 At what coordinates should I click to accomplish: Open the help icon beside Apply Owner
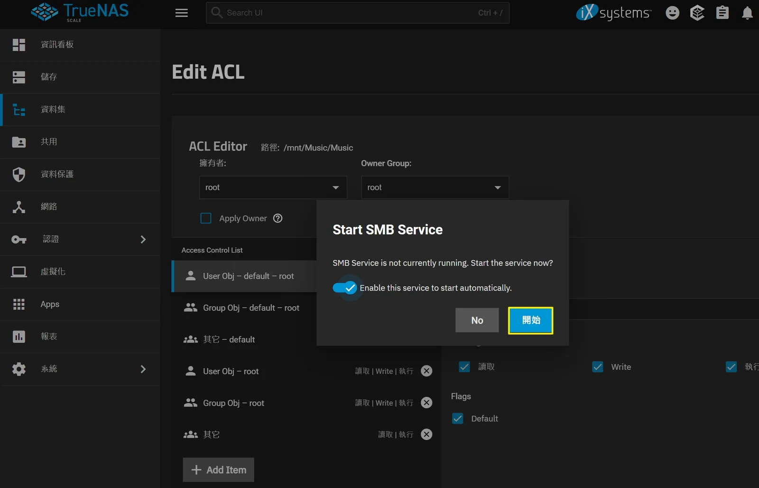tap(278, 218)
